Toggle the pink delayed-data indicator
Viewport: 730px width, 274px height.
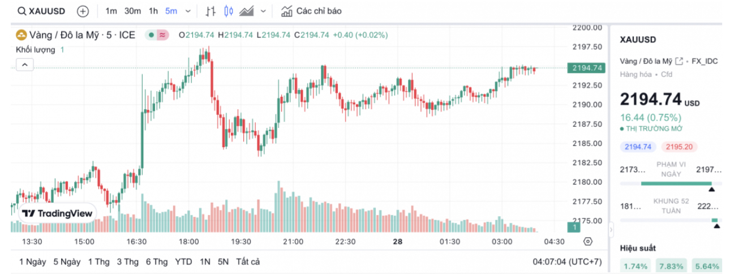click(x=162, y=35)
